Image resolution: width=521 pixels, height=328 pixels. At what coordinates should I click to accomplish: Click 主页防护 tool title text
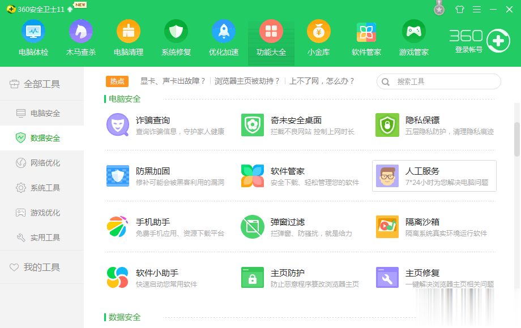click(x=288, y=273)
